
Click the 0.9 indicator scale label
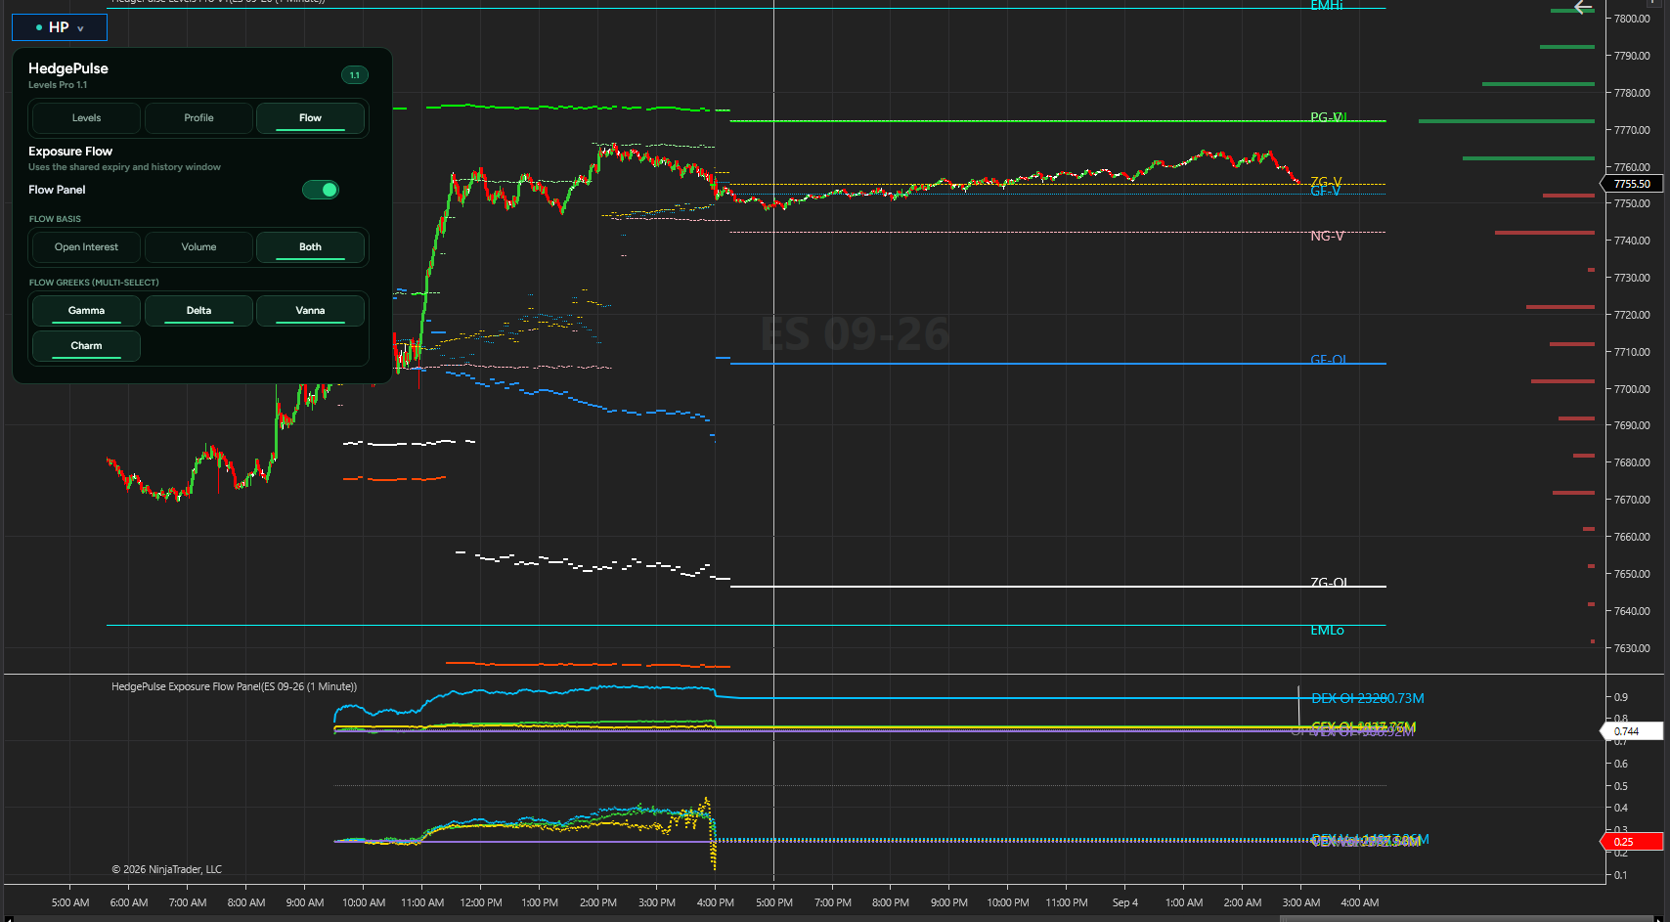click(1621, 697)
